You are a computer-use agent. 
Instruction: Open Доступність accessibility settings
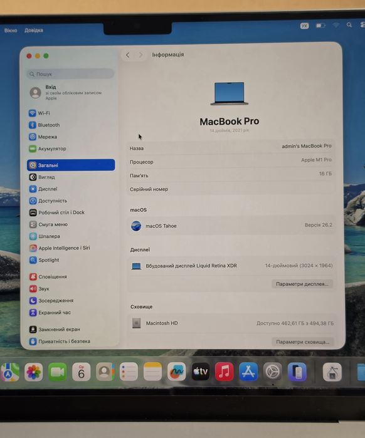(x=48, y=201)
